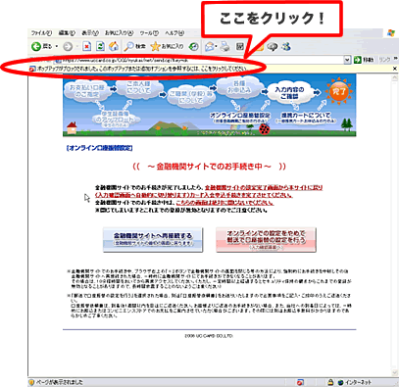Stop loading with the red X icon
The image size is (399, 387).
(86, 47)
